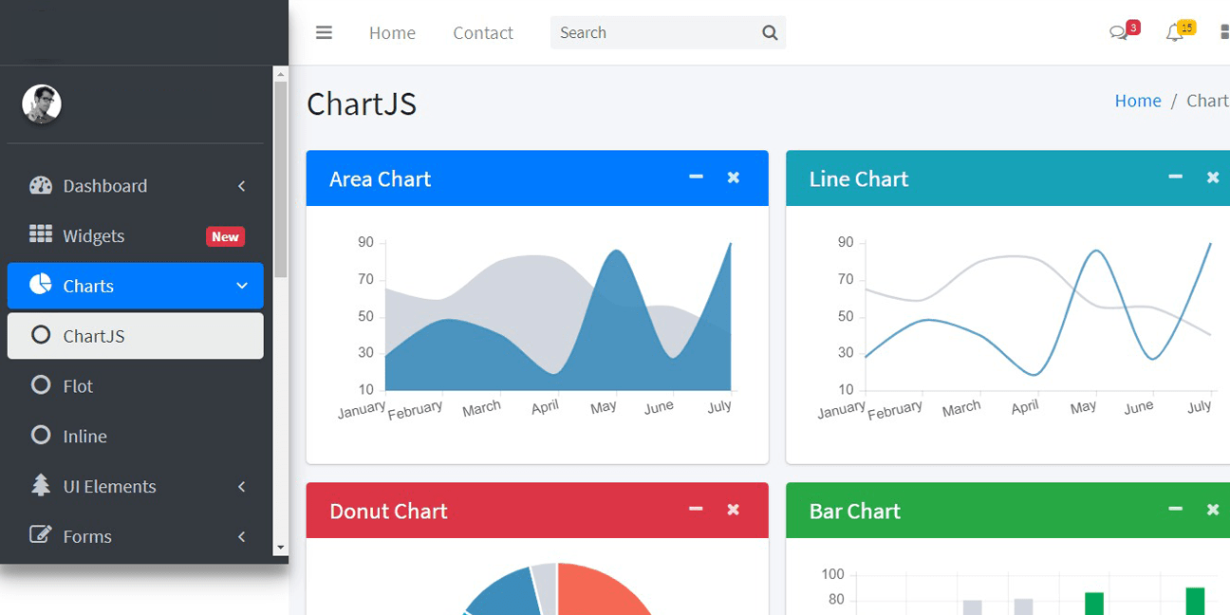This screenshot has height=615, width=1230.
Task: Collapse the Charts menu chevron
Action: pos(242,286)
